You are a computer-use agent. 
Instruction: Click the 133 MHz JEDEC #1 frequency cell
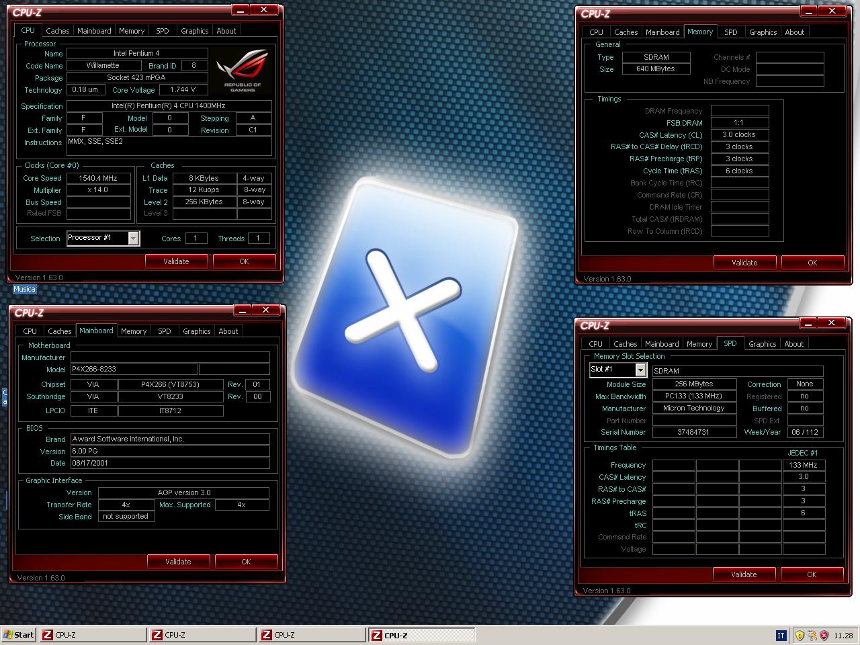(804, 465)
